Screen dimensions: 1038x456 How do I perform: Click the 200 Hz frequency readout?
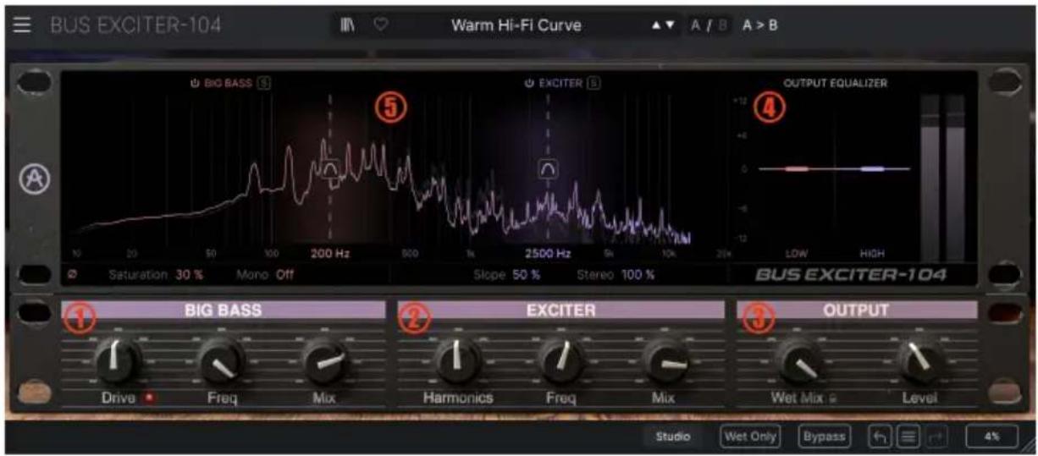pyautogui.click(x=330, y=253)
